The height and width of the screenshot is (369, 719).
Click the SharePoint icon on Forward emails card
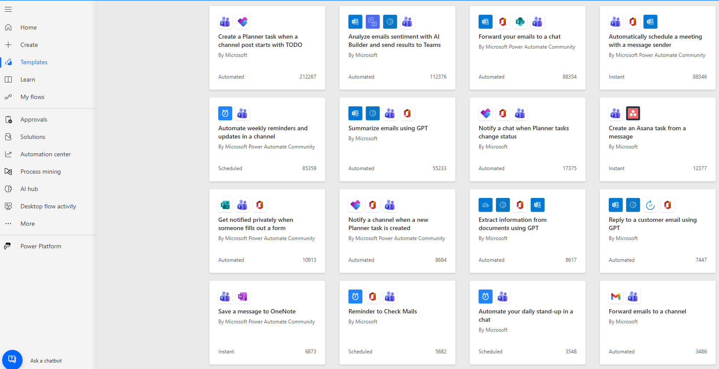[x=520, y=22]
